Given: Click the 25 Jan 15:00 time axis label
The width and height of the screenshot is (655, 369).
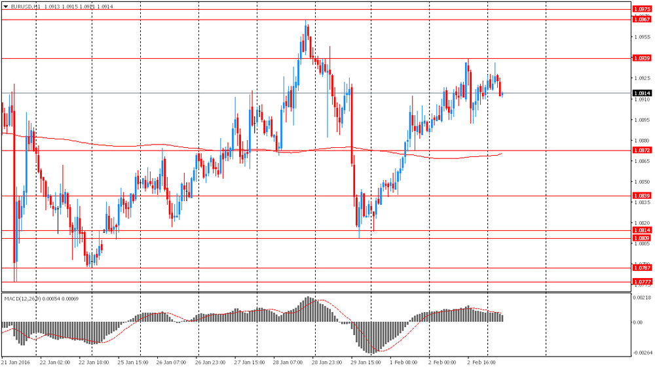Looking at the screenshot, I should 134,361.
